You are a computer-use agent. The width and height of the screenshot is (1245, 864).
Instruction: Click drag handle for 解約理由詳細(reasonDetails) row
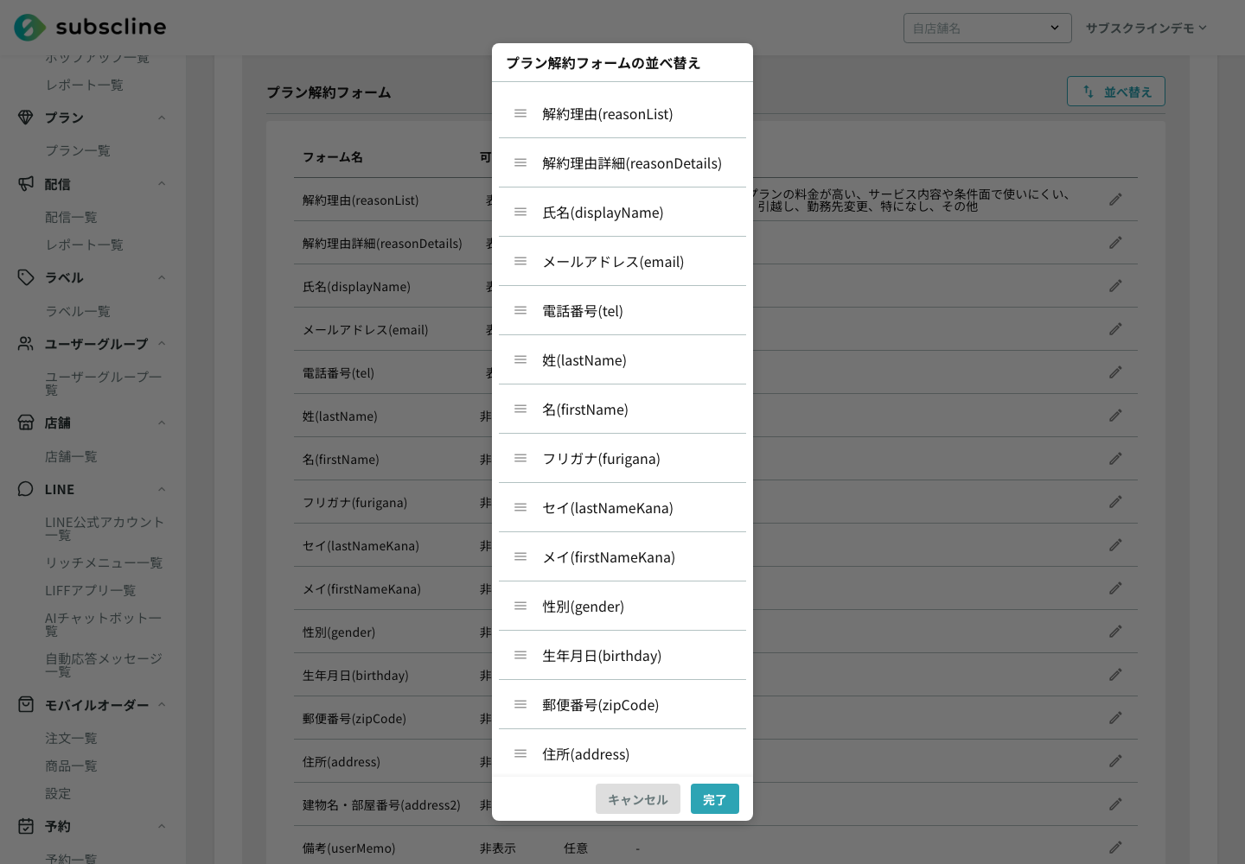(520, 162)
